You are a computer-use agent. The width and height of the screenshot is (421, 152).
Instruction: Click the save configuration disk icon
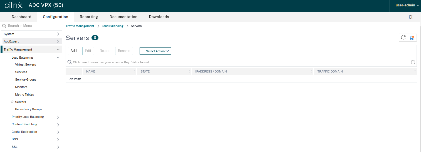[412, 38]
